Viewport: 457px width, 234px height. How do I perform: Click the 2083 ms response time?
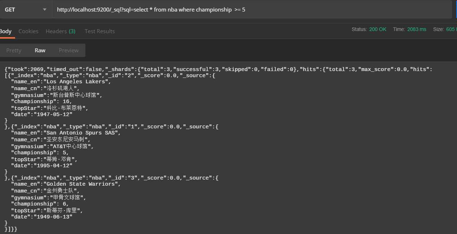417,29
